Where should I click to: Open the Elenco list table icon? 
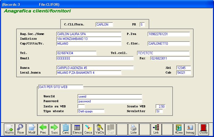coord(77,129)
